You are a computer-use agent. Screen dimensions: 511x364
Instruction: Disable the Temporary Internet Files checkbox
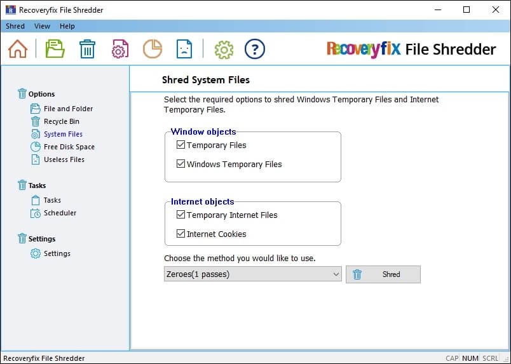click(181, 215)
